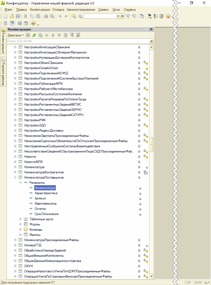Open the Администрирование menu
This screenshot has height=285, width=211.
[x=81, y=10]
